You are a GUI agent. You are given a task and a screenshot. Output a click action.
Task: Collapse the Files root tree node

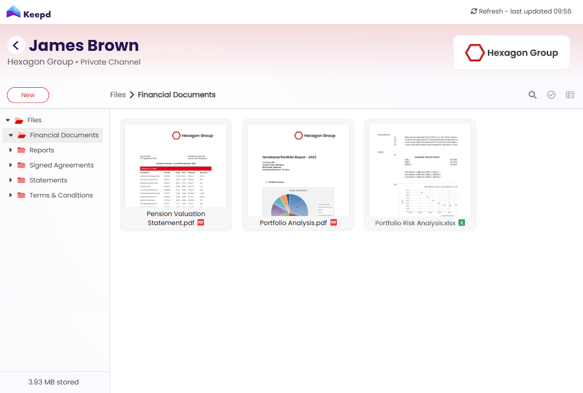[8, 120]
